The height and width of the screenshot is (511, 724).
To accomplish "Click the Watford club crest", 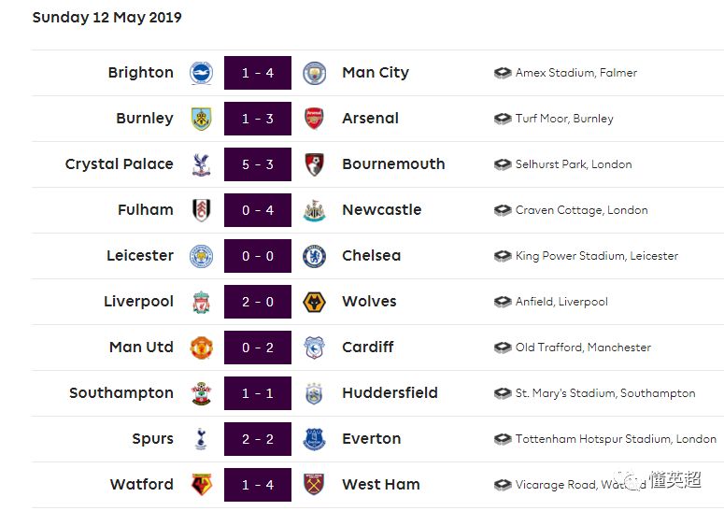I will 201,485.
